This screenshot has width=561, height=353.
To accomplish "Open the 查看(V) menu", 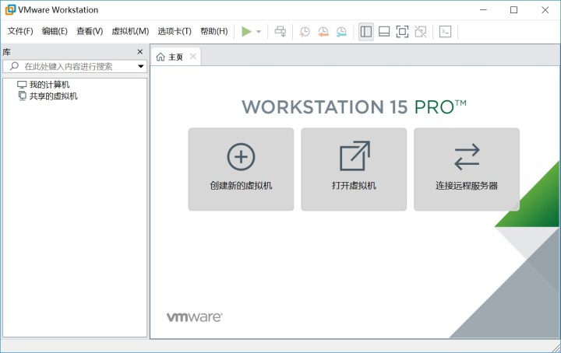I will pos(90,31).
